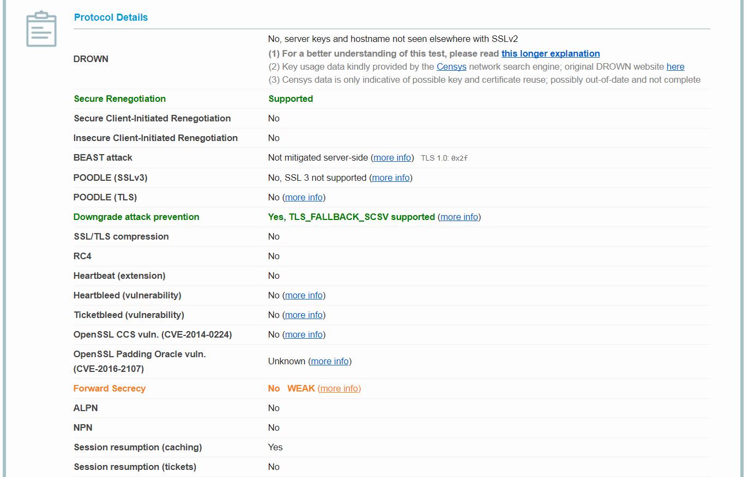Click 'Downgrade attack prevention' label
The height and width of the screenshot is (477, 748).
coord(136,217)
